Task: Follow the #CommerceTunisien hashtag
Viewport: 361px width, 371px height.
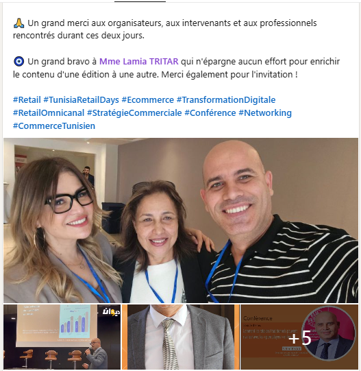Action: coord(54,126)
